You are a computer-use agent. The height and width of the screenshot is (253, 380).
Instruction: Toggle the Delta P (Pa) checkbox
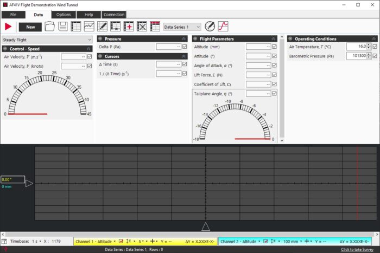185,47
